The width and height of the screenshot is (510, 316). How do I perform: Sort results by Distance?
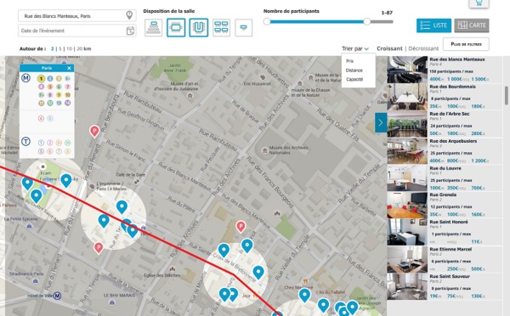[354, 71]
